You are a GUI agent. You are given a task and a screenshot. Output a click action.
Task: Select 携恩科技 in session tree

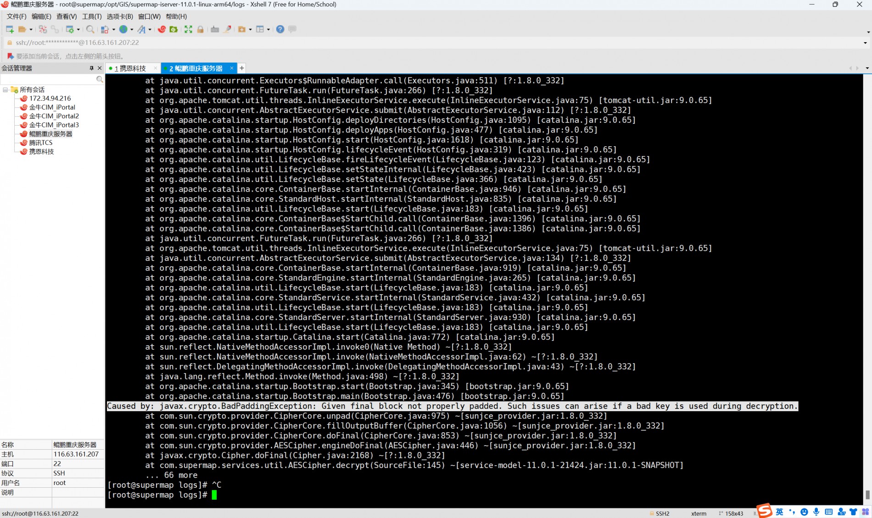(x=41, y=151)
